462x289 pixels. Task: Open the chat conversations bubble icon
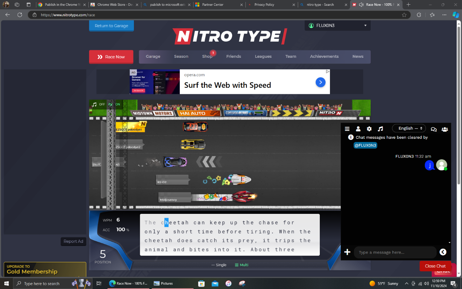(433, 129)
